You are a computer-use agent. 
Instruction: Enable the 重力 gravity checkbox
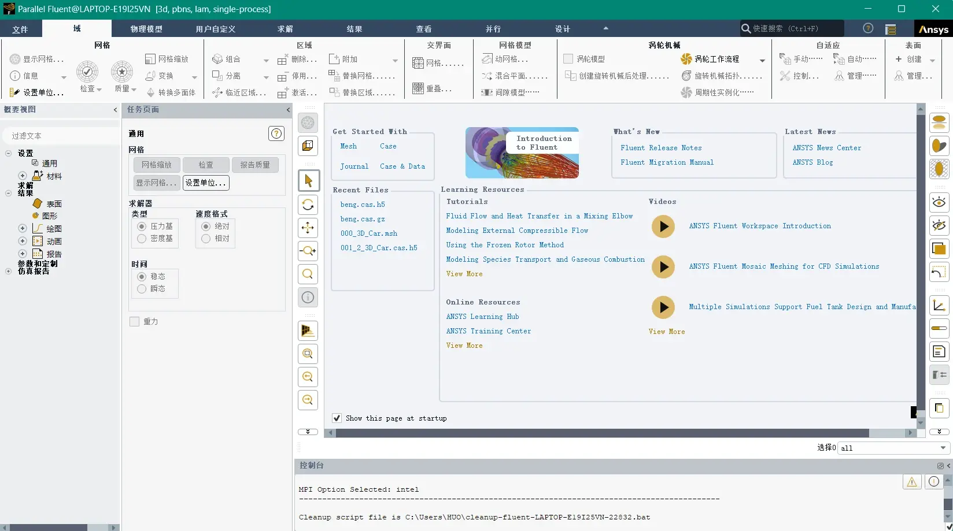pos(135,322)
